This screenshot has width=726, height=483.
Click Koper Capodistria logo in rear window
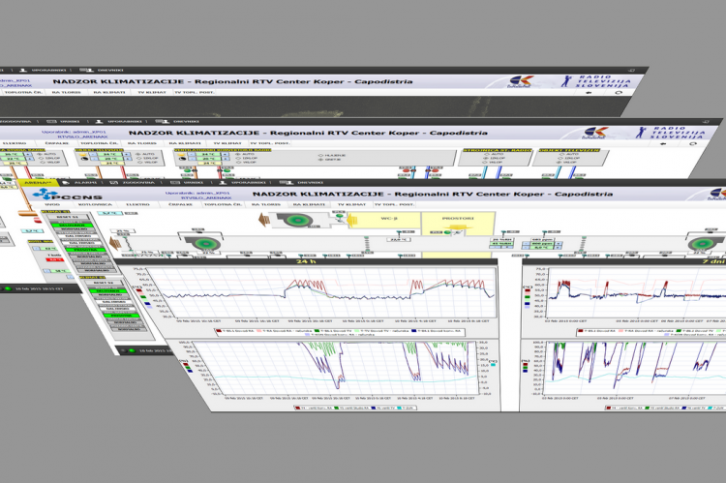520,82
